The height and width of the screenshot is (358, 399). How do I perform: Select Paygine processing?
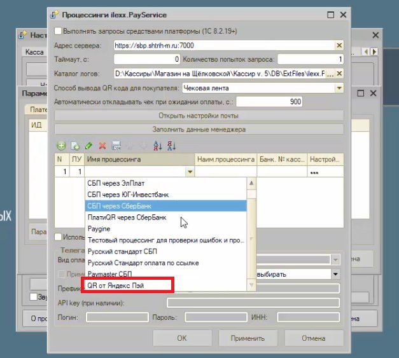[x=166, y=228]
